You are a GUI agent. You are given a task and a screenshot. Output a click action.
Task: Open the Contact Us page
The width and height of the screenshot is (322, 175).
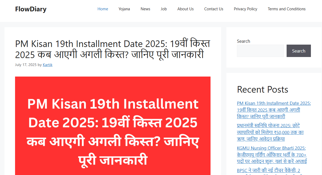(x=214, y=9)
